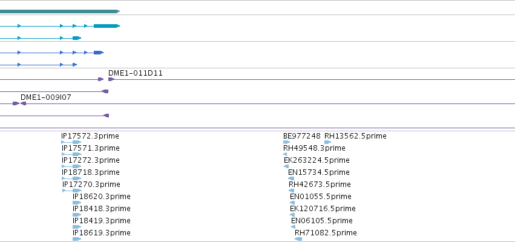Click the DME1-011D11 purple clone arrow

click(x=111, y=79)
